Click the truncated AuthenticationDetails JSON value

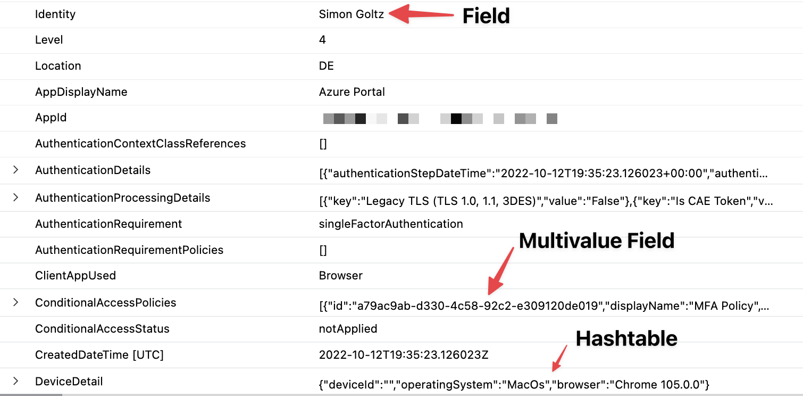[x=479, y=171]
